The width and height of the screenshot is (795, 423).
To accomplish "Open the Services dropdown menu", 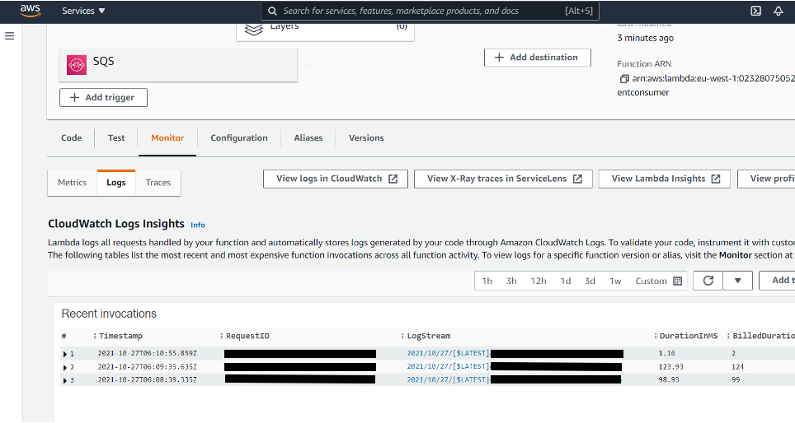I will [x=83, y=11].
